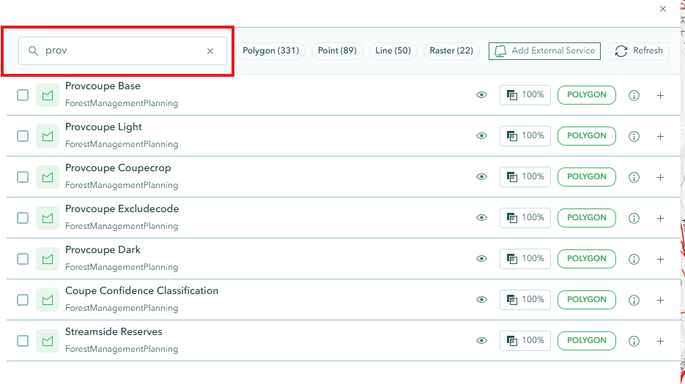Screen dimensions: 685x384
Task: Refresh the layer list
Action: click(x=639, y=51)
